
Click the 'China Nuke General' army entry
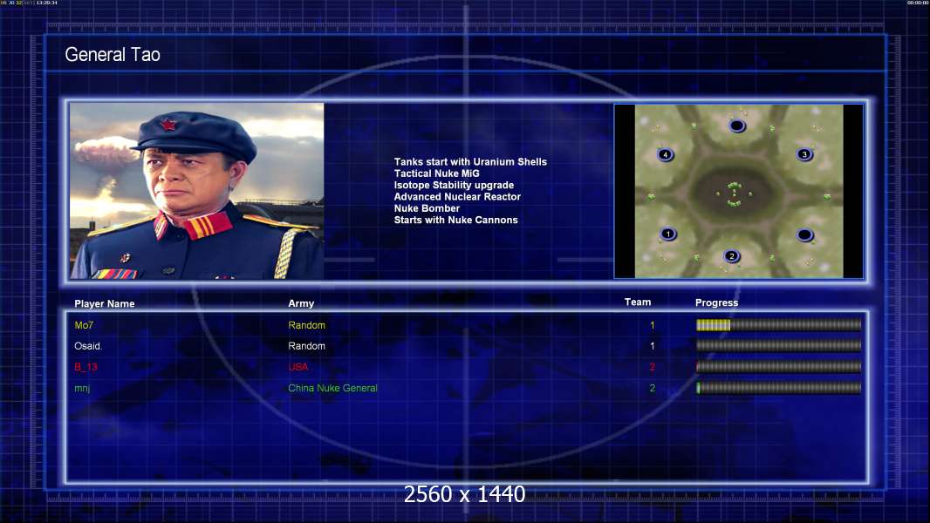tap(332, 388)
